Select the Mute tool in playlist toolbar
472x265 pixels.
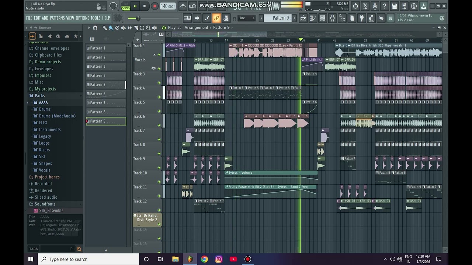(124, 28)
